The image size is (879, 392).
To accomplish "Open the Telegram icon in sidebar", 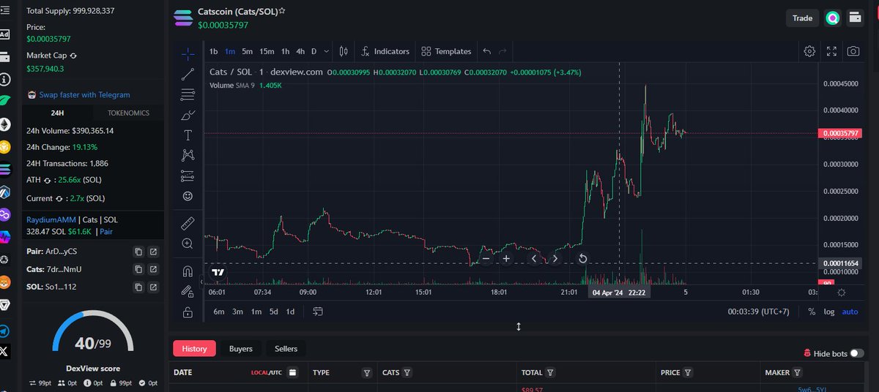I will point(5,331).
